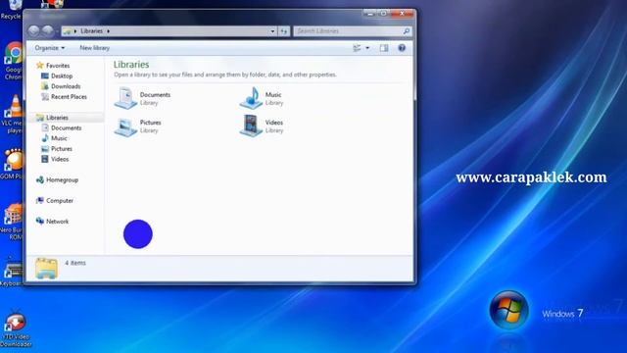
Task: Click the On-Screen Keyboard desktop icon
Action: (x=12, y=273)
